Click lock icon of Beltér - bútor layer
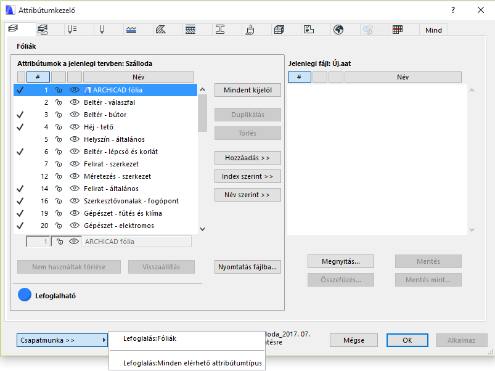Image resolution: width=495 pixels, height=371 pixels. pos(59,115)
